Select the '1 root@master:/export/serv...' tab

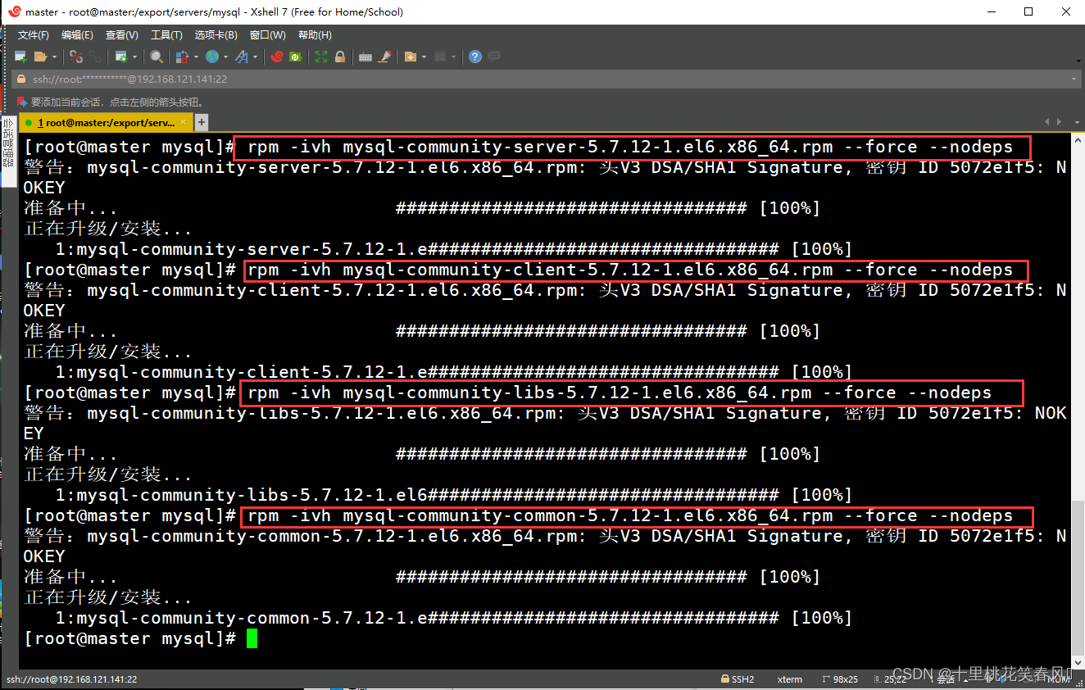pos(106,123)
